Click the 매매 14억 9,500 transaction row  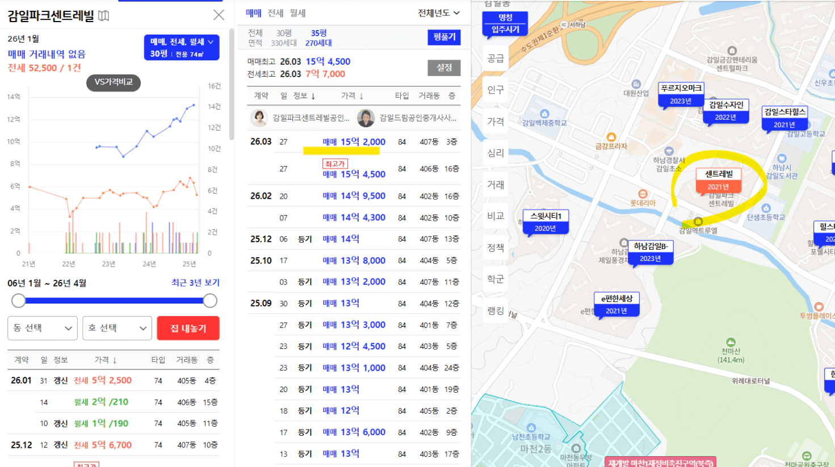coord(354,196)
